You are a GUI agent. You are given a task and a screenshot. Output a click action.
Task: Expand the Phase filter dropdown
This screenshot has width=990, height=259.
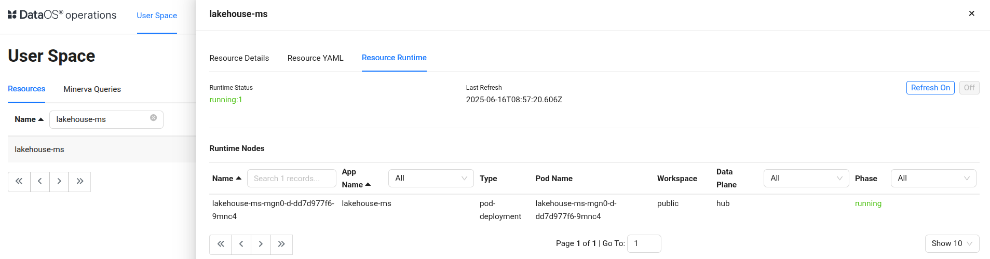tap(933, 178)
